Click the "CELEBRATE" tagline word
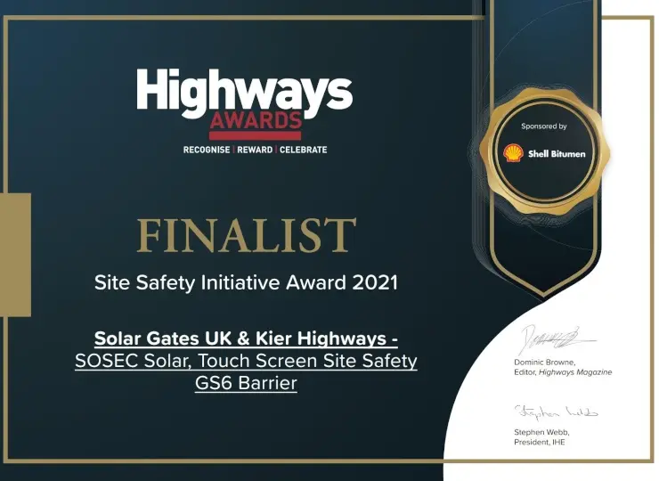659x481 pixels. click(x=303, y=150)
